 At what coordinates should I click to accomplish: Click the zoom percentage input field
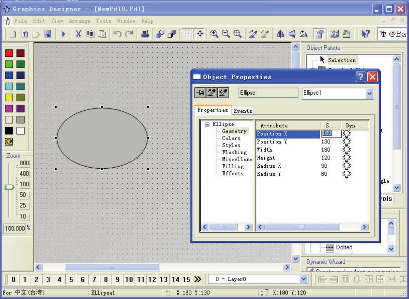coord(15,228)
